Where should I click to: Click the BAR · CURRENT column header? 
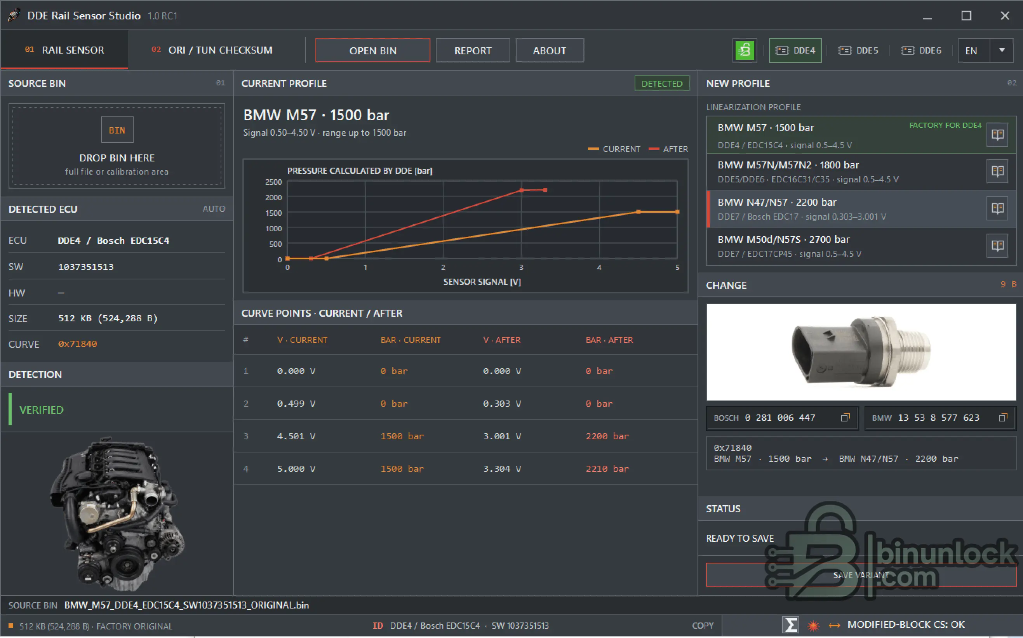[x=411, y=340]
